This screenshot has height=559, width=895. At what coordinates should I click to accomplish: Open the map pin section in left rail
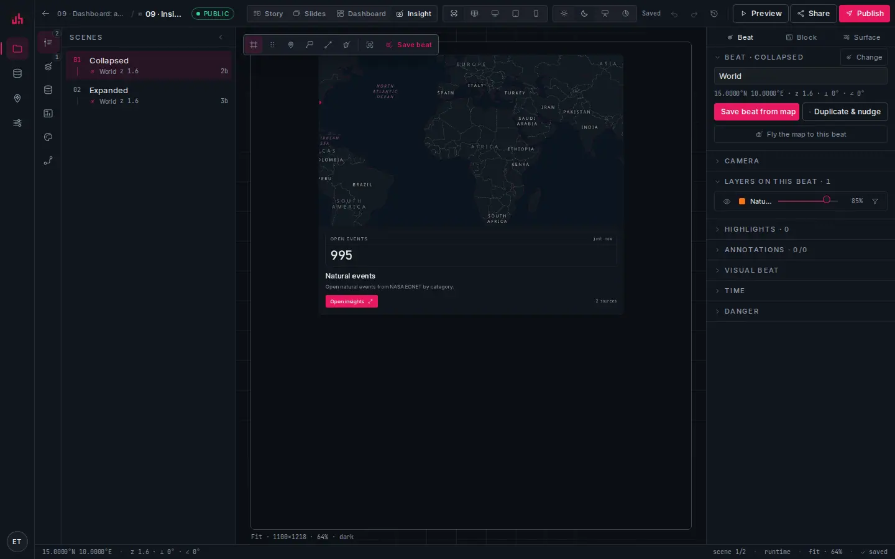coord(17,98)
